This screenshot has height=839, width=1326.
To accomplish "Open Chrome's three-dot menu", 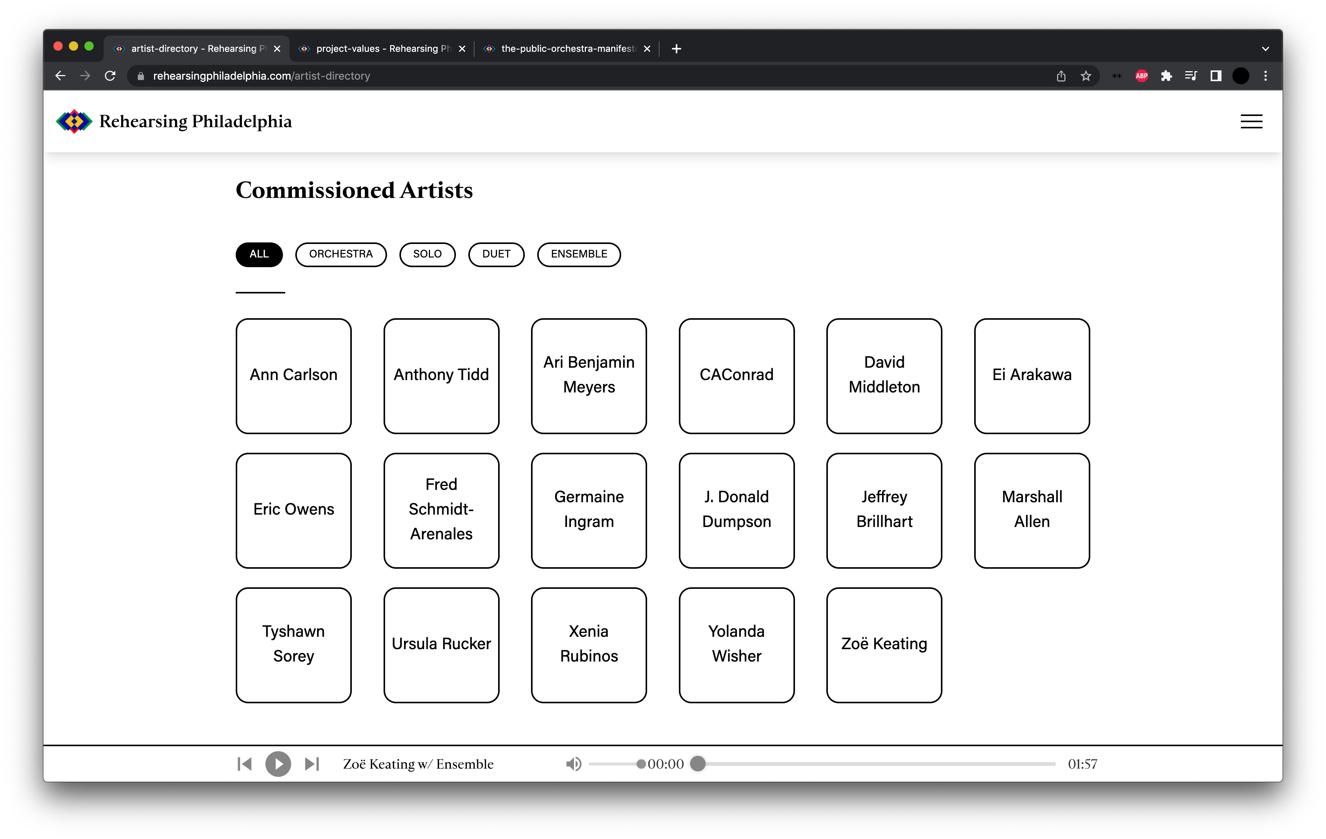I will (x=1265, y=76).
